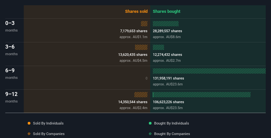Click the Shares sold column header
The height and width of the screenshot is (138, 271).
click(x=136, y=11)
